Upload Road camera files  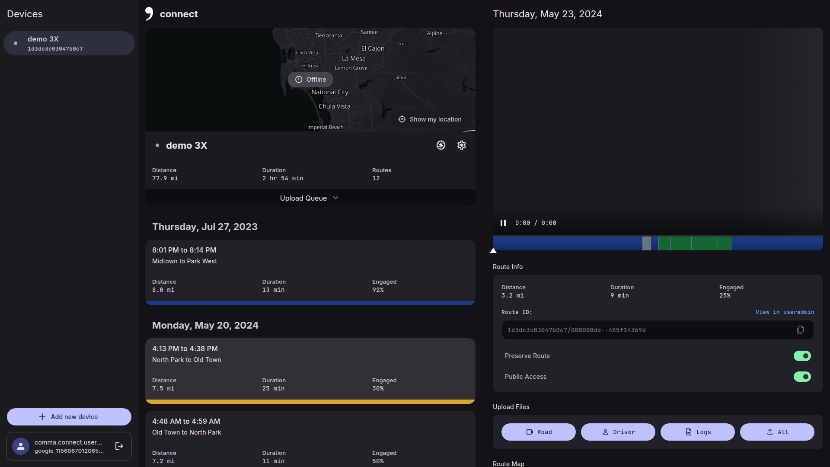[x=538, y=432]
